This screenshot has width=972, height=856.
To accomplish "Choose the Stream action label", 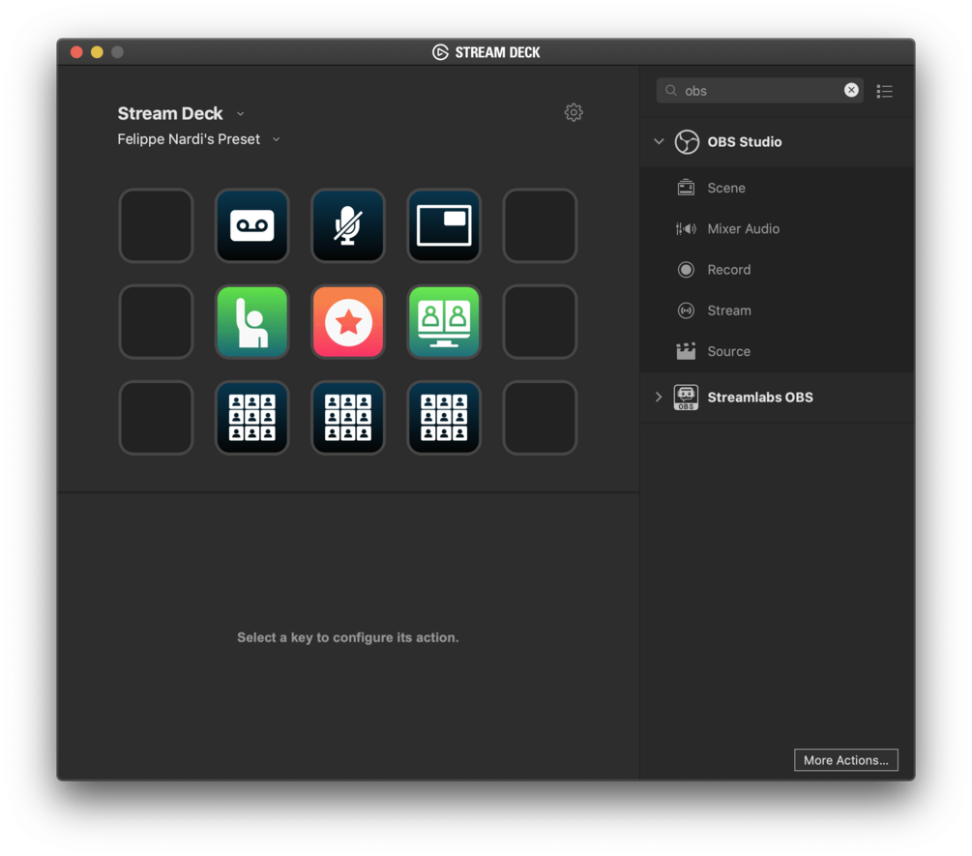I will click(729, 310).
